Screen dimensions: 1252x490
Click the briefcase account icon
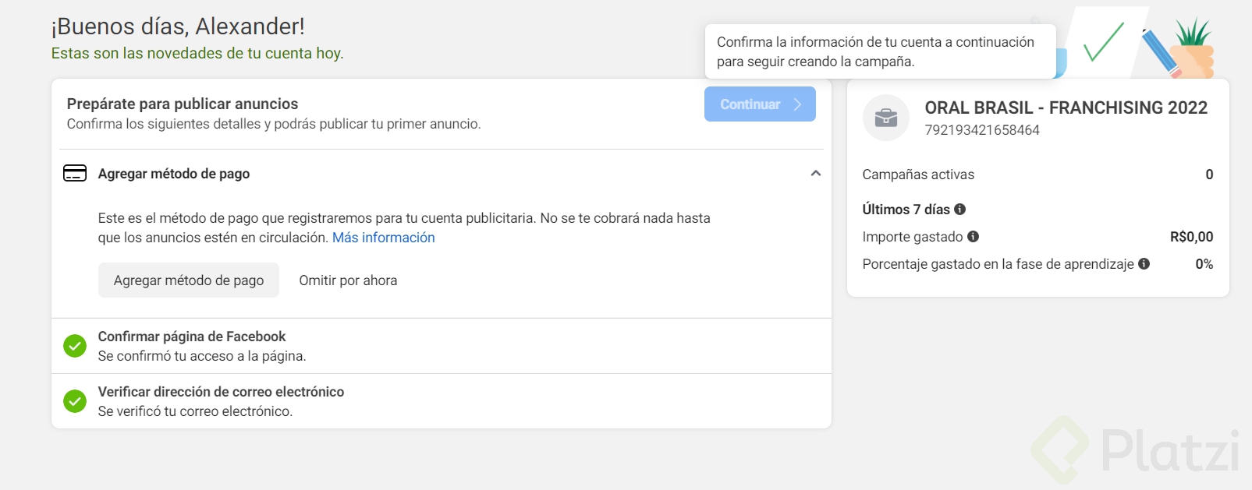click(x=886, y=118)
